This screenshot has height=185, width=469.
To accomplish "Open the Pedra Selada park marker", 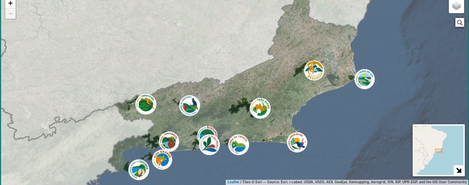I will [x=146, y=104].
